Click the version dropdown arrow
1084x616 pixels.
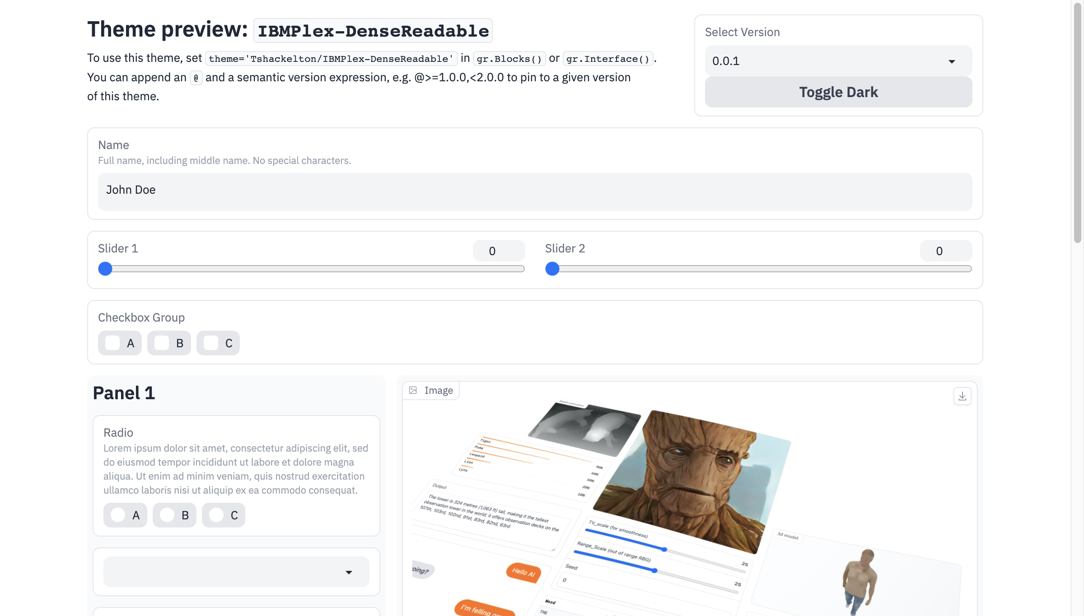click(x=952, y=61)
